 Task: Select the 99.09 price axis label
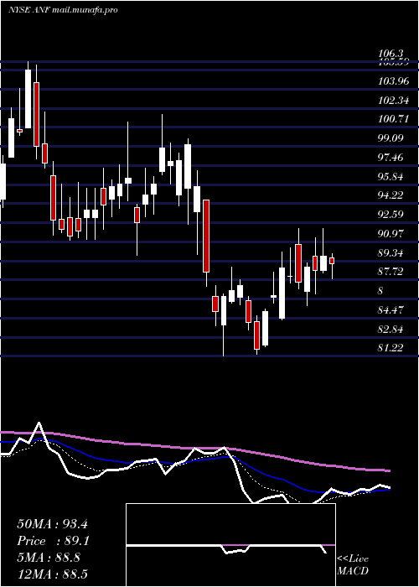(391, 138)
